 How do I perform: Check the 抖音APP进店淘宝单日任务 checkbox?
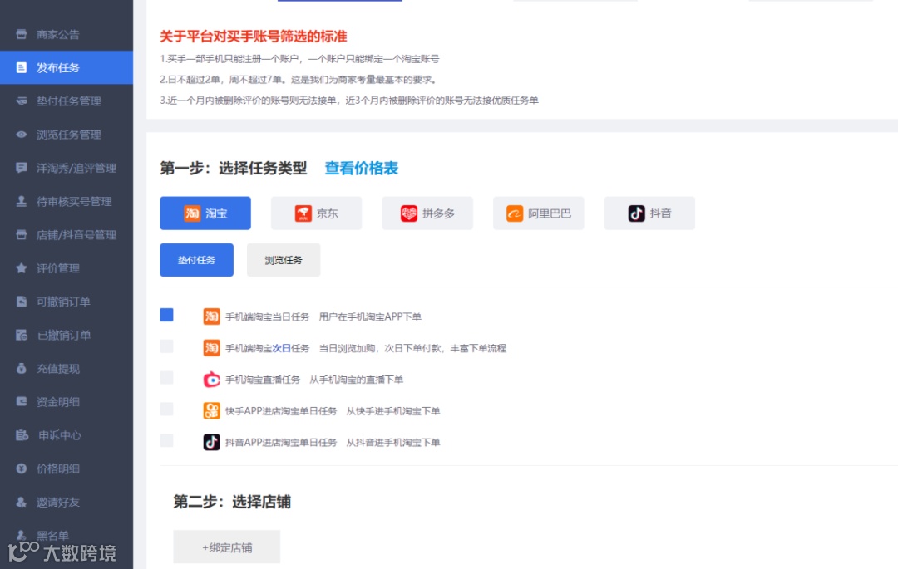pyautogui.click(x=166, y=441)
